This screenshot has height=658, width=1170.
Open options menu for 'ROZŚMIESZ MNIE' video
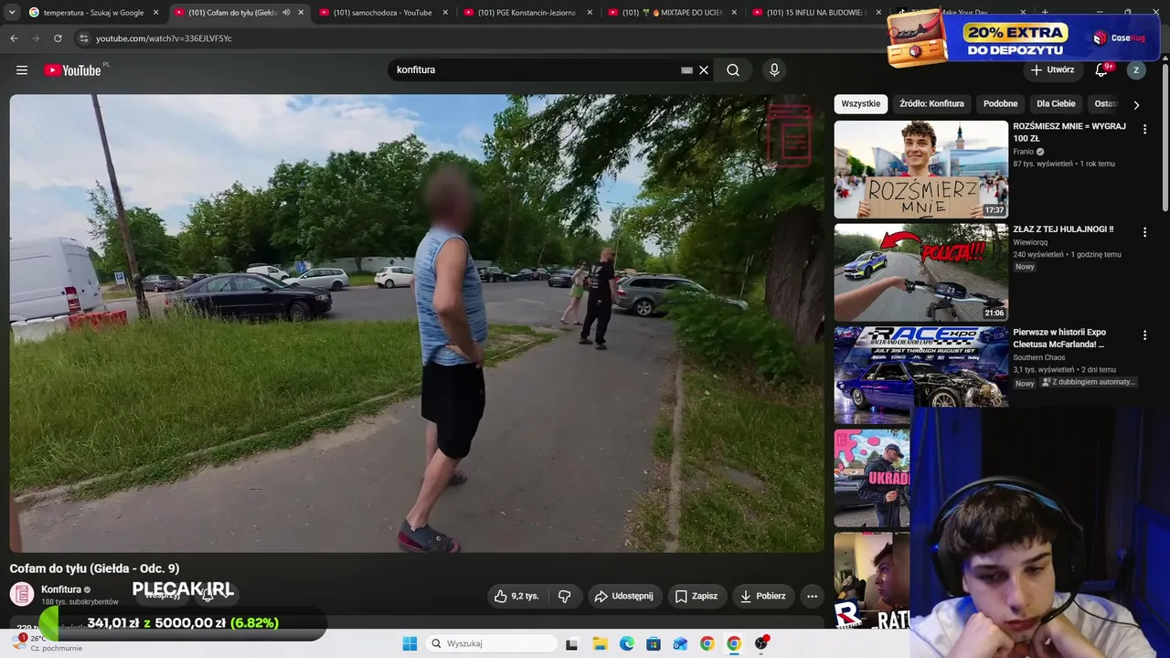1144,130
